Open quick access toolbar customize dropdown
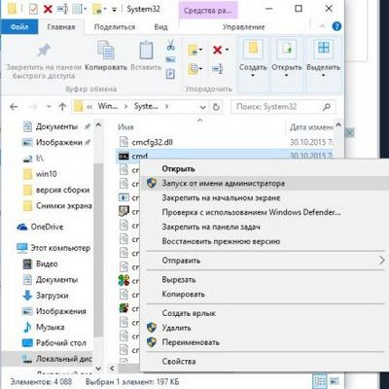 (x=114, y=10)
